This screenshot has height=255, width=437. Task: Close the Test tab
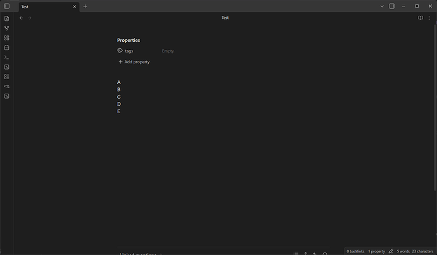click(x=74, y=7)
